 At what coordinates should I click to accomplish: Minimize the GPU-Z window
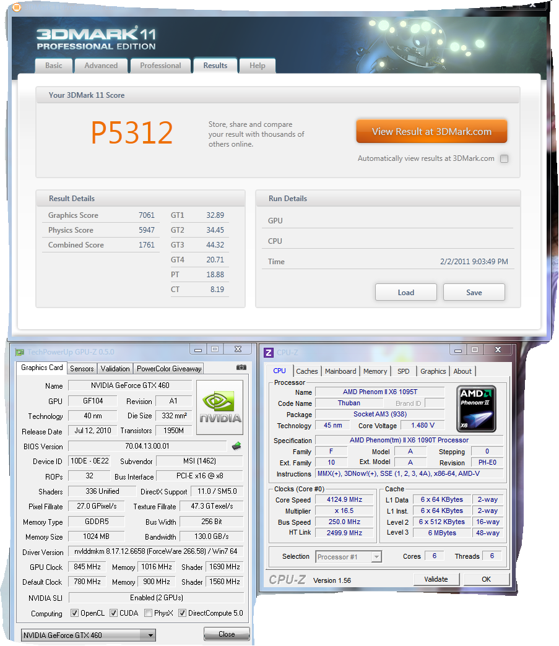click(198, 350)
